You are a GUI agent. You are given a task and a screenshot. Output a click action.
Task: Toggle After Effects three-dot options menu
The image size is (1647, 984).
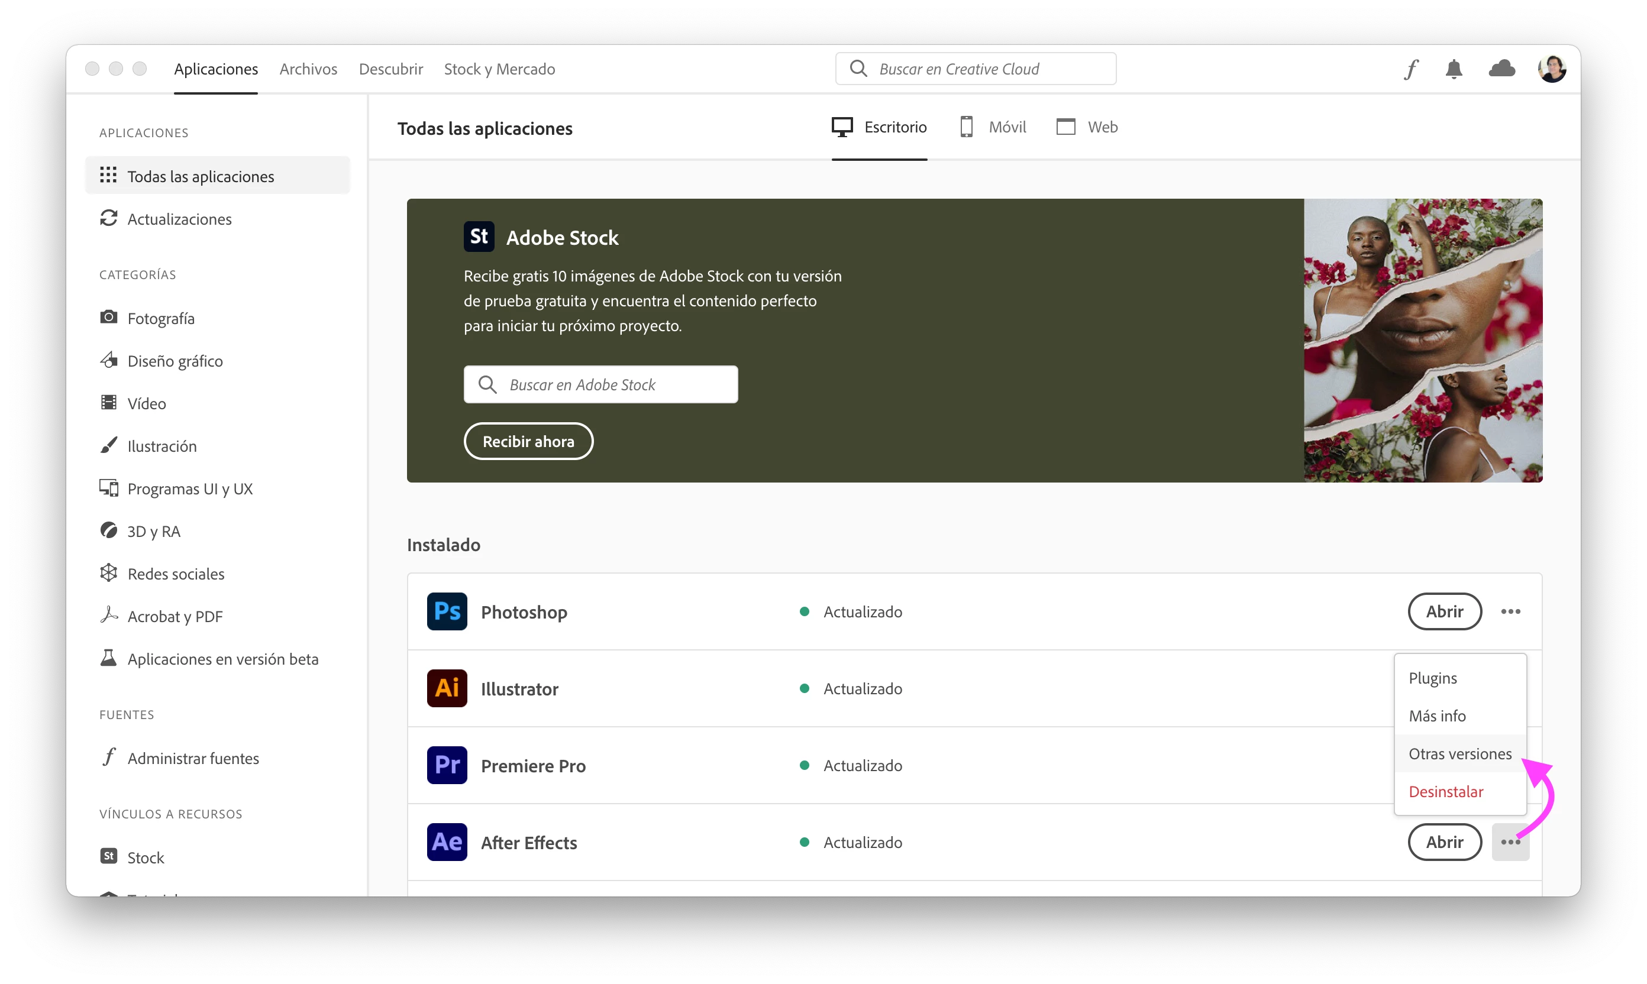1510,842
